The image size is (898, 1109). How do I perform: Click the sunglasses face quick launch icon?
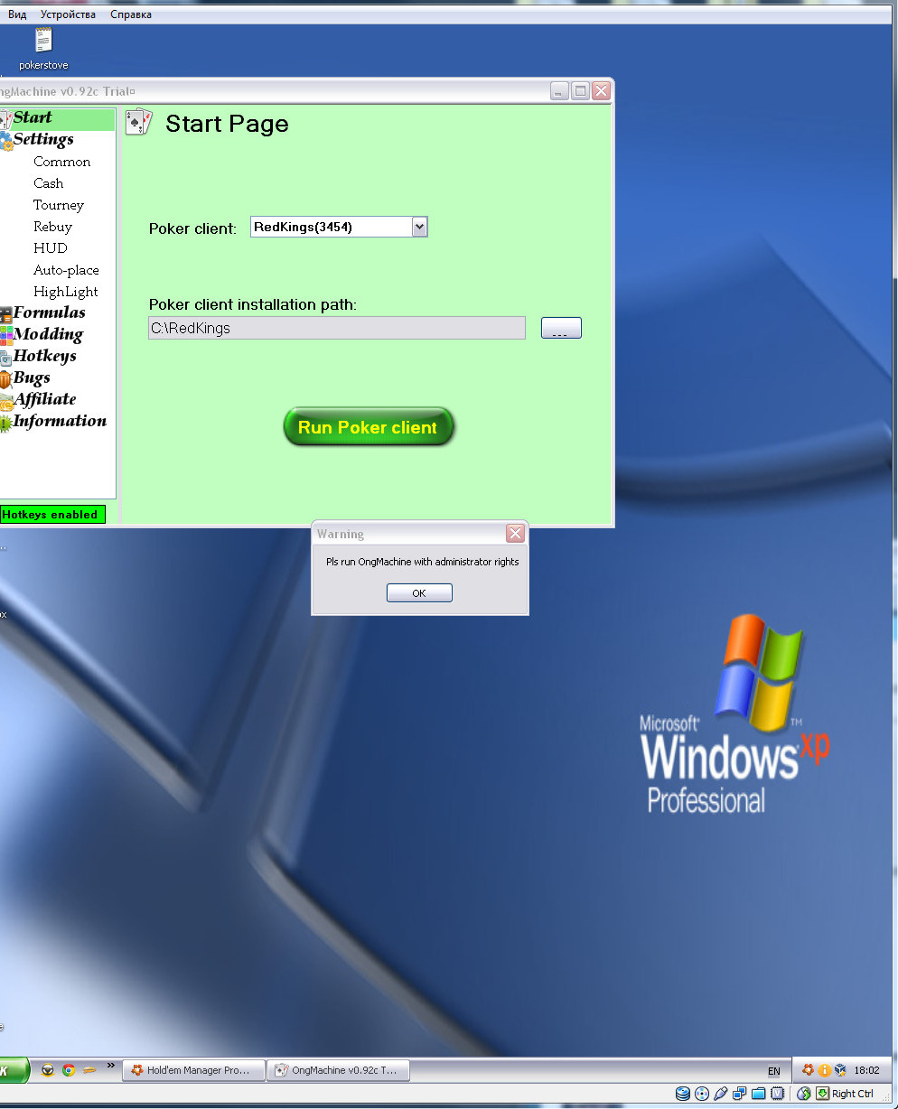(x=48, y=1070)
